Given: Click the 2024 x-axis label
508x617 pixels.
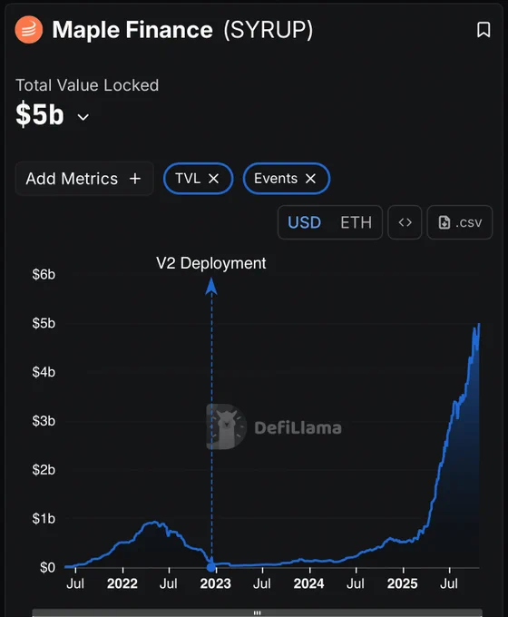Looking at the screenshot, I should coord(309,583).
